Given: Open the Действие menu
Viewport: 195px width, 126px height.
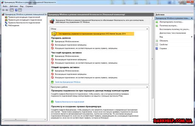Looking at the screenshot, I should (x=14, y=6).
